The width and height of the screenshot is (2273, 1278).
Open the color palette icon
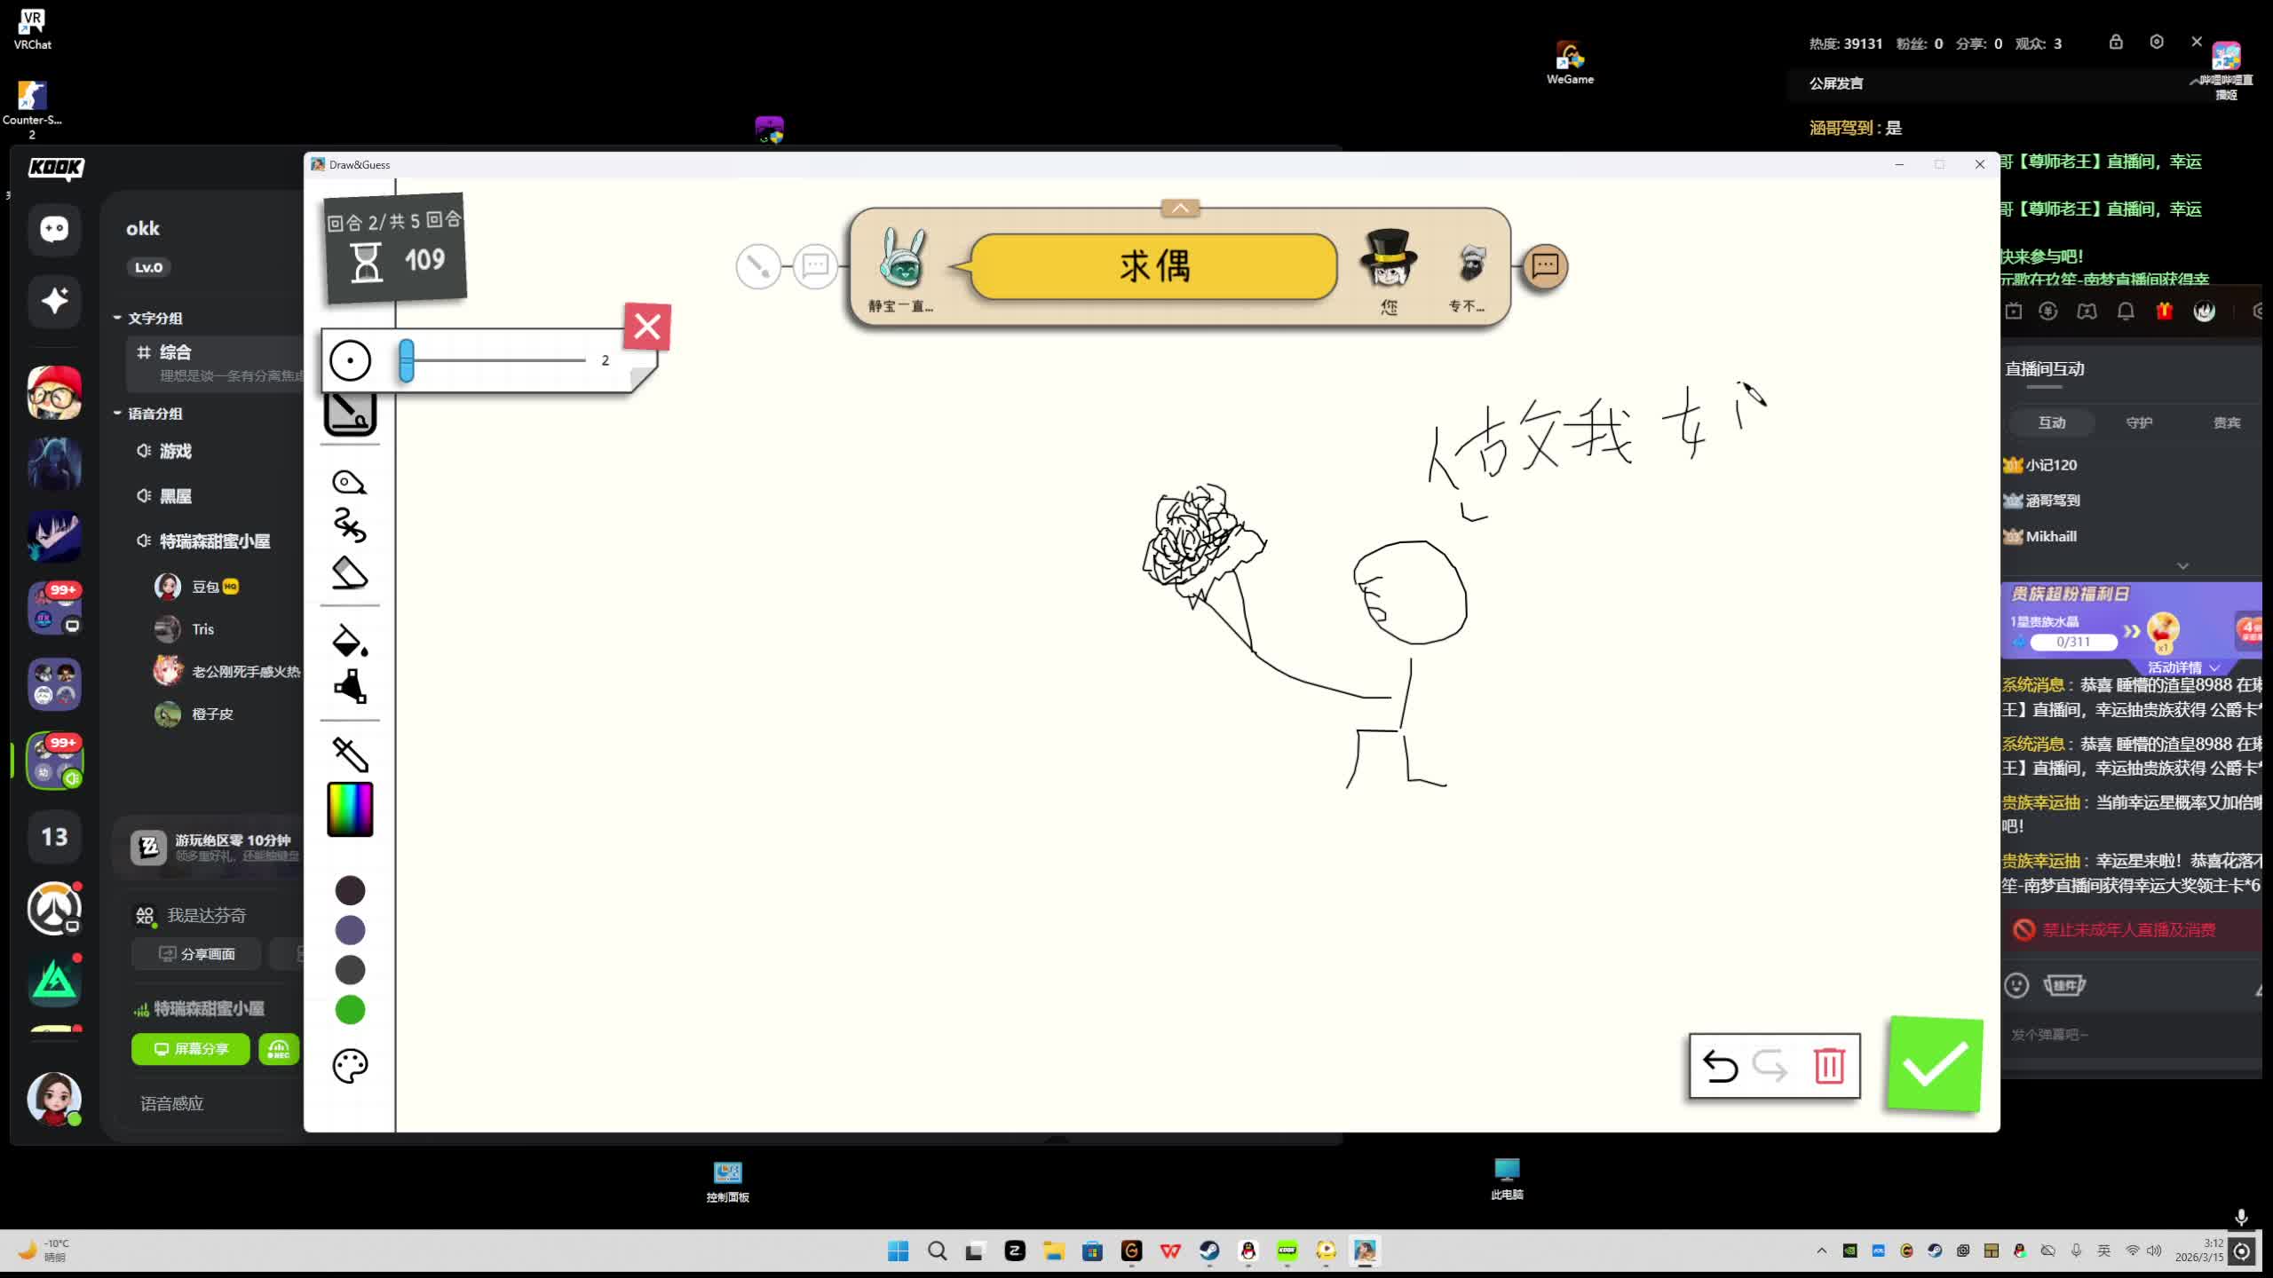coord(350,1065)
